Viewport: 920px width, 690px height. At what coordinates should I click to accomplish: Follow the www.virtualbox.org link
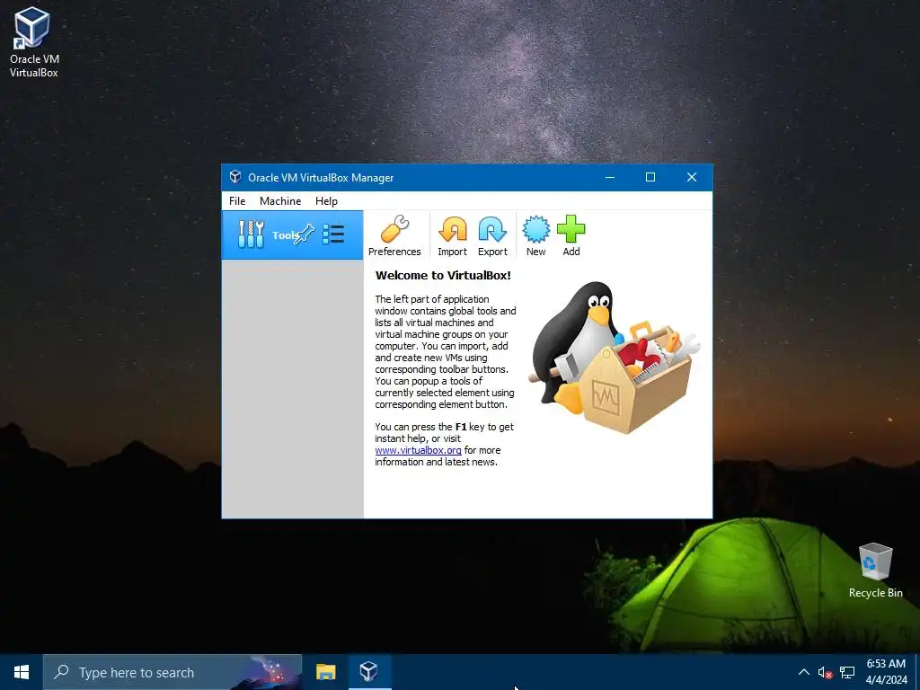418,450
